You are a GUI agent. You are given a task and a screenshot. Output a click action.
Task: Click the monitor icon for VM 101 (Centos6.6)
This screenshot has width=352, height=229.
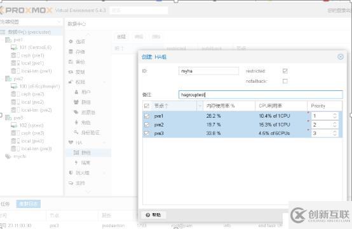pos(14,48)
